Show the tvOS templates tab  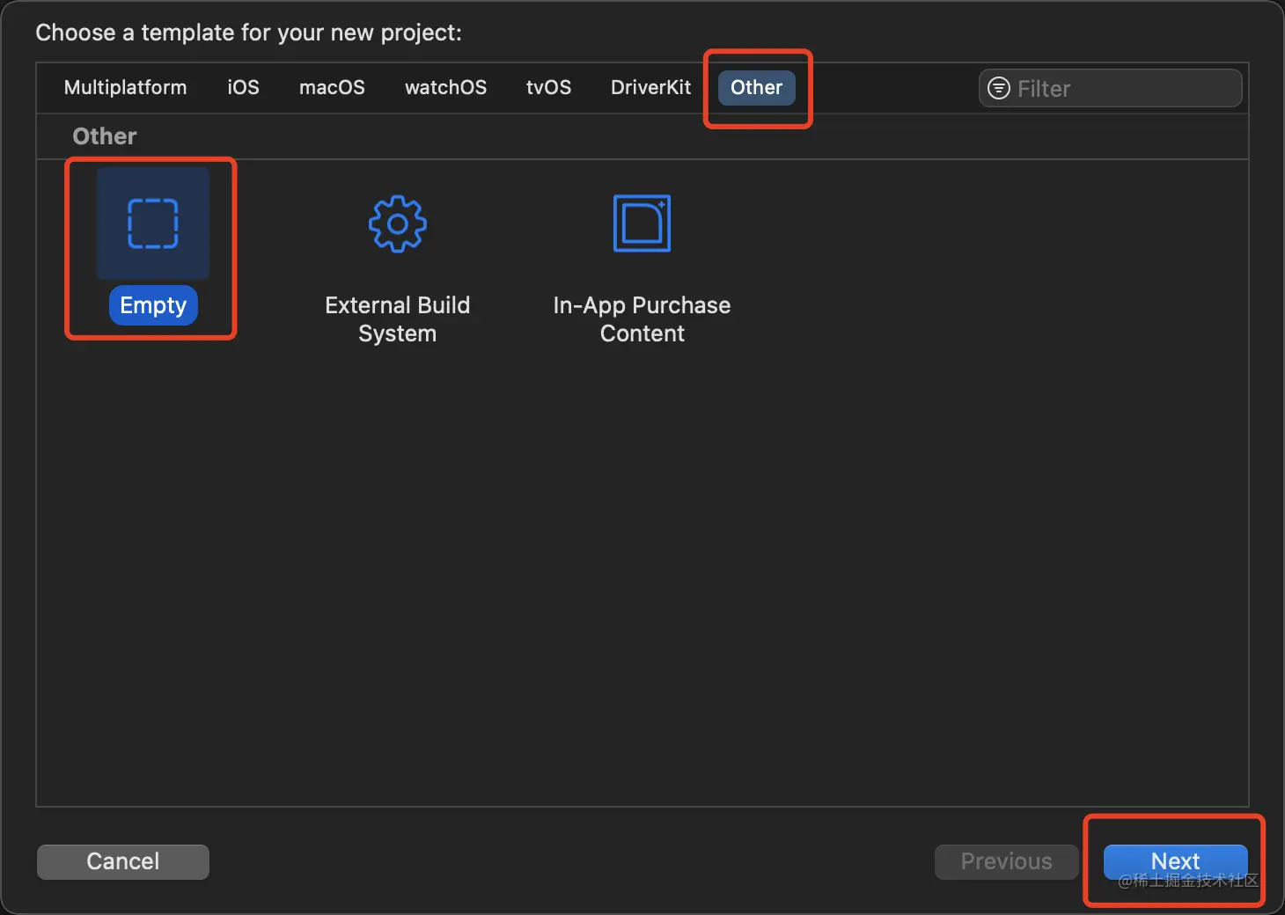tap(548, 87)
